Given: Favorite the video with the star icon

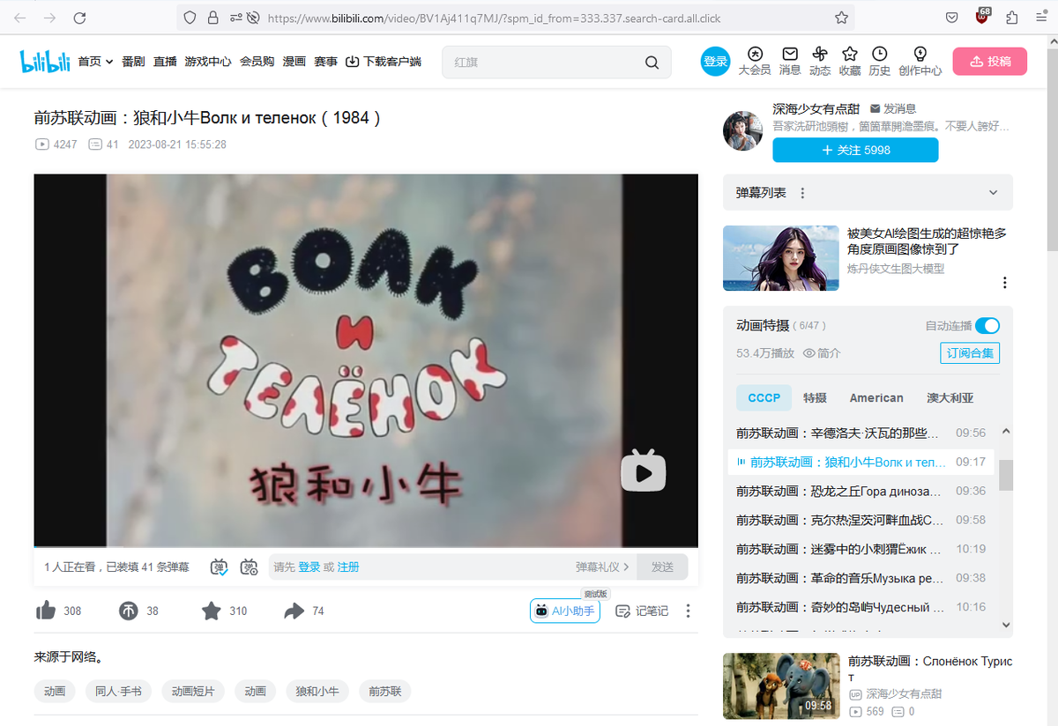Looking at the screenshot, I should [x=212, y=611].
